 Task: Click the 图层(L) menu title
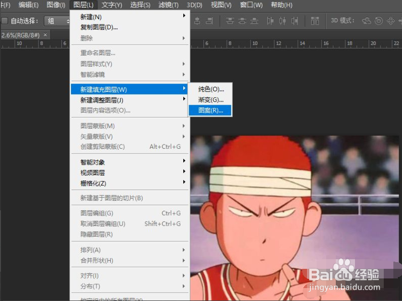[x=83, y=5]
